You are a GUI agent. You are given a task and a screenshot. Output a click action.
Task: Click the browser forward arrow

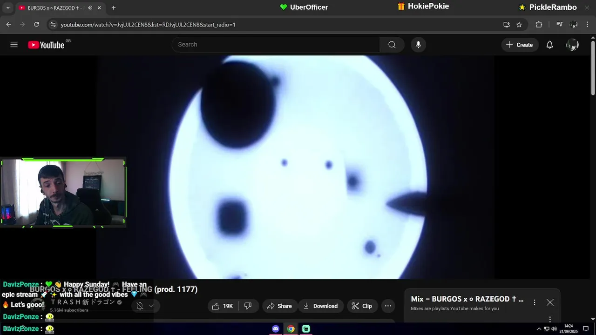click(22, 25)
